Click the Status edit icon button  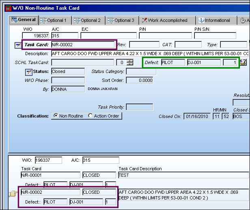[29, 72]
